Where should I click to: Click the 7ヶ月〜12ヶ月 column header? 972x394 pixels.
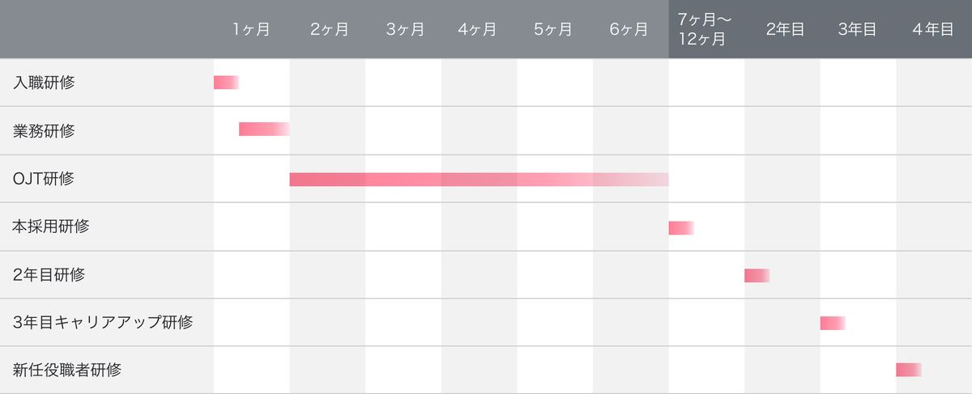pyautogui.click(x=701, y=30)
